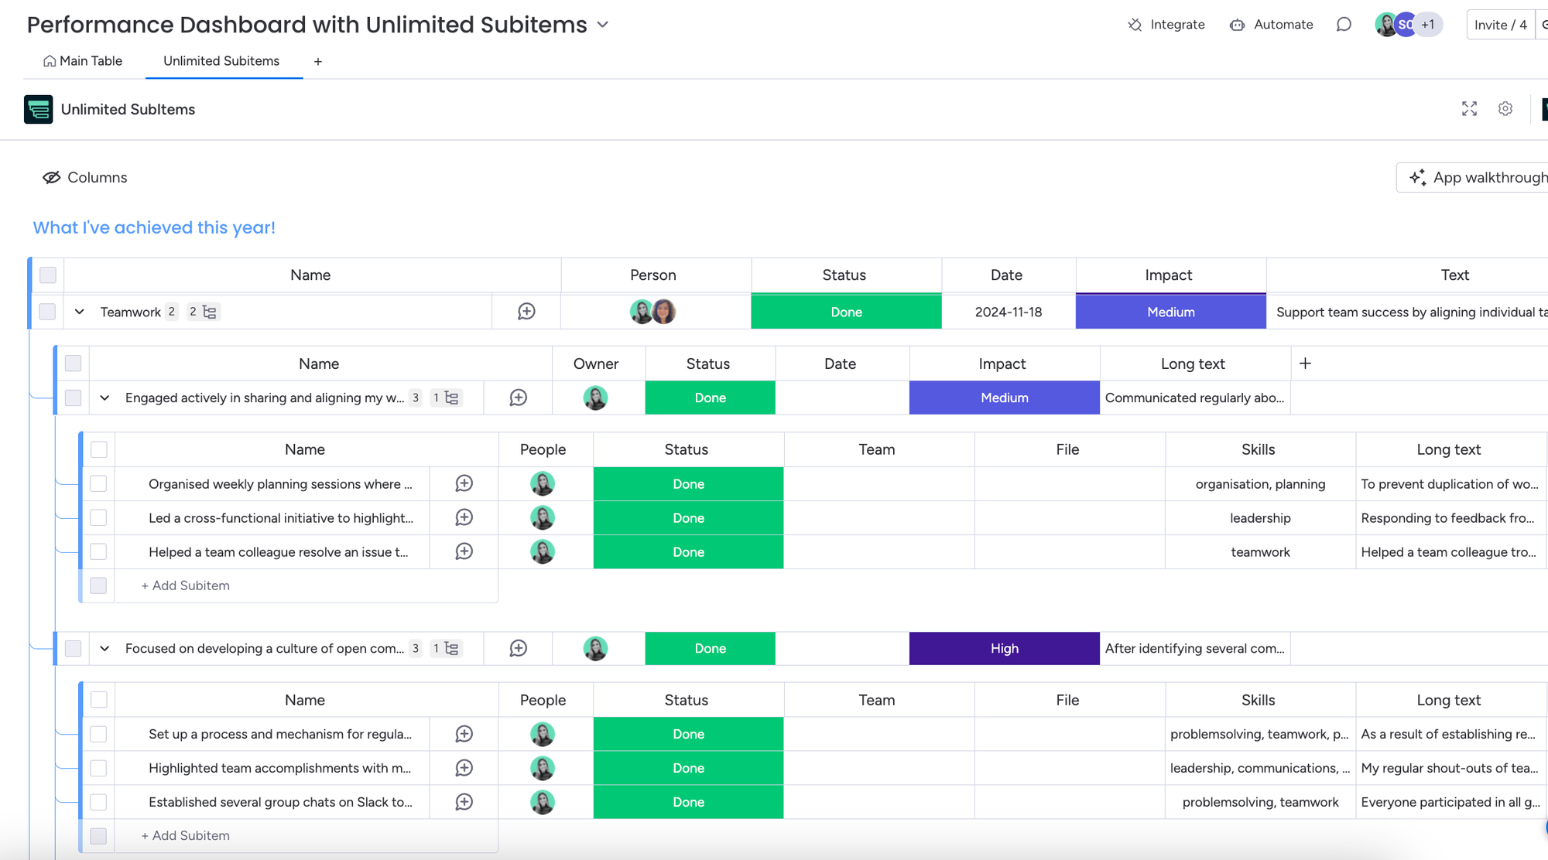
Task: Open the view settings gear icon
Action: click(1505, 109)
